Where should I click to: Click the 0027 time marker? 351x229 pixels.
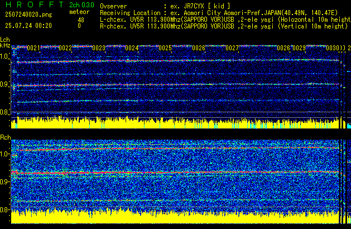[232, 48]
